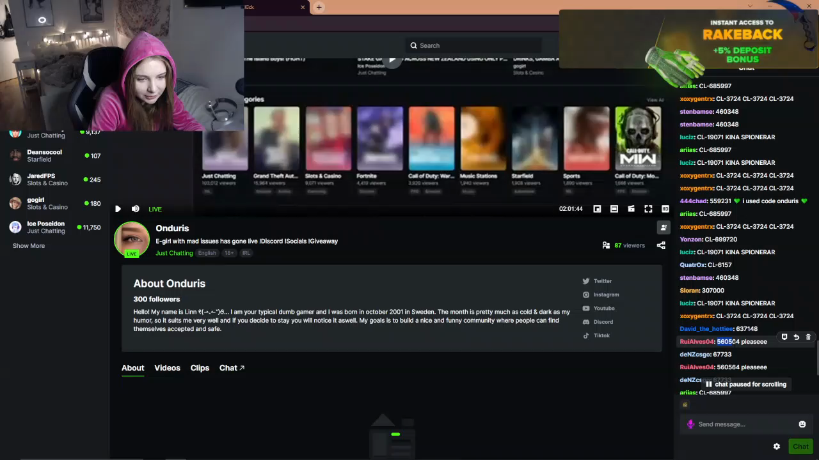Delete the highlighted RuiAlves04 chat message
The height and width of the screenshot is (460, 819).
point(808,337)
